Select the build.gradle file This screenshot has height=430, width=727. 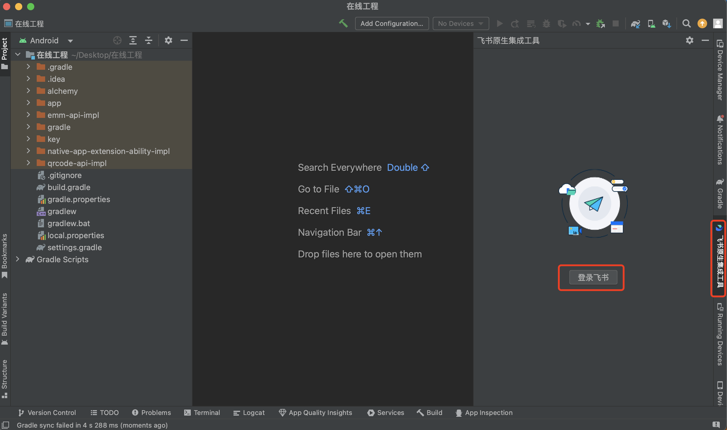[69, 187]
